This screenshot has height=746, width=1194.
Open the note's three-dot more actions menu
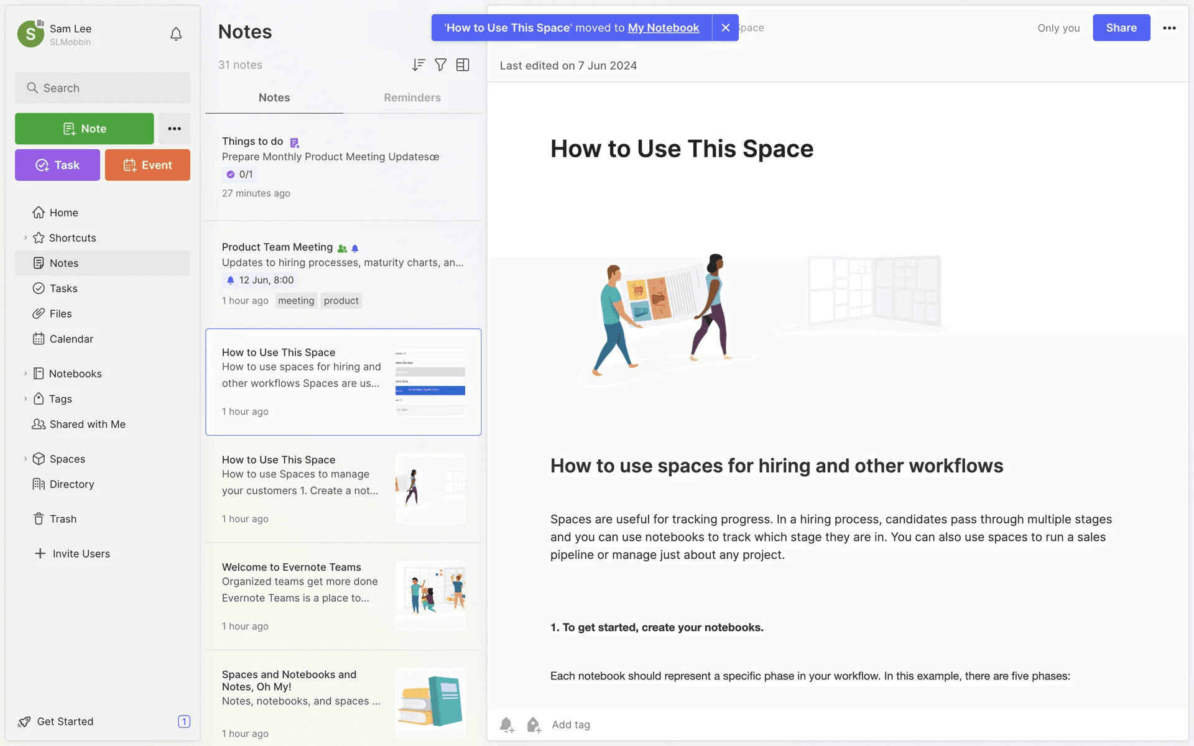(x=1169, y=28)
